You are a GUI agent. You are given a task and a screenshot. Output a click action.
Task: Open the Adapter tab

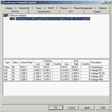coord(9,8)
